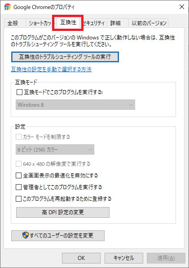Click the chevron arrow of Windows 8 combo box
The image size is (189, 268).
131,105
